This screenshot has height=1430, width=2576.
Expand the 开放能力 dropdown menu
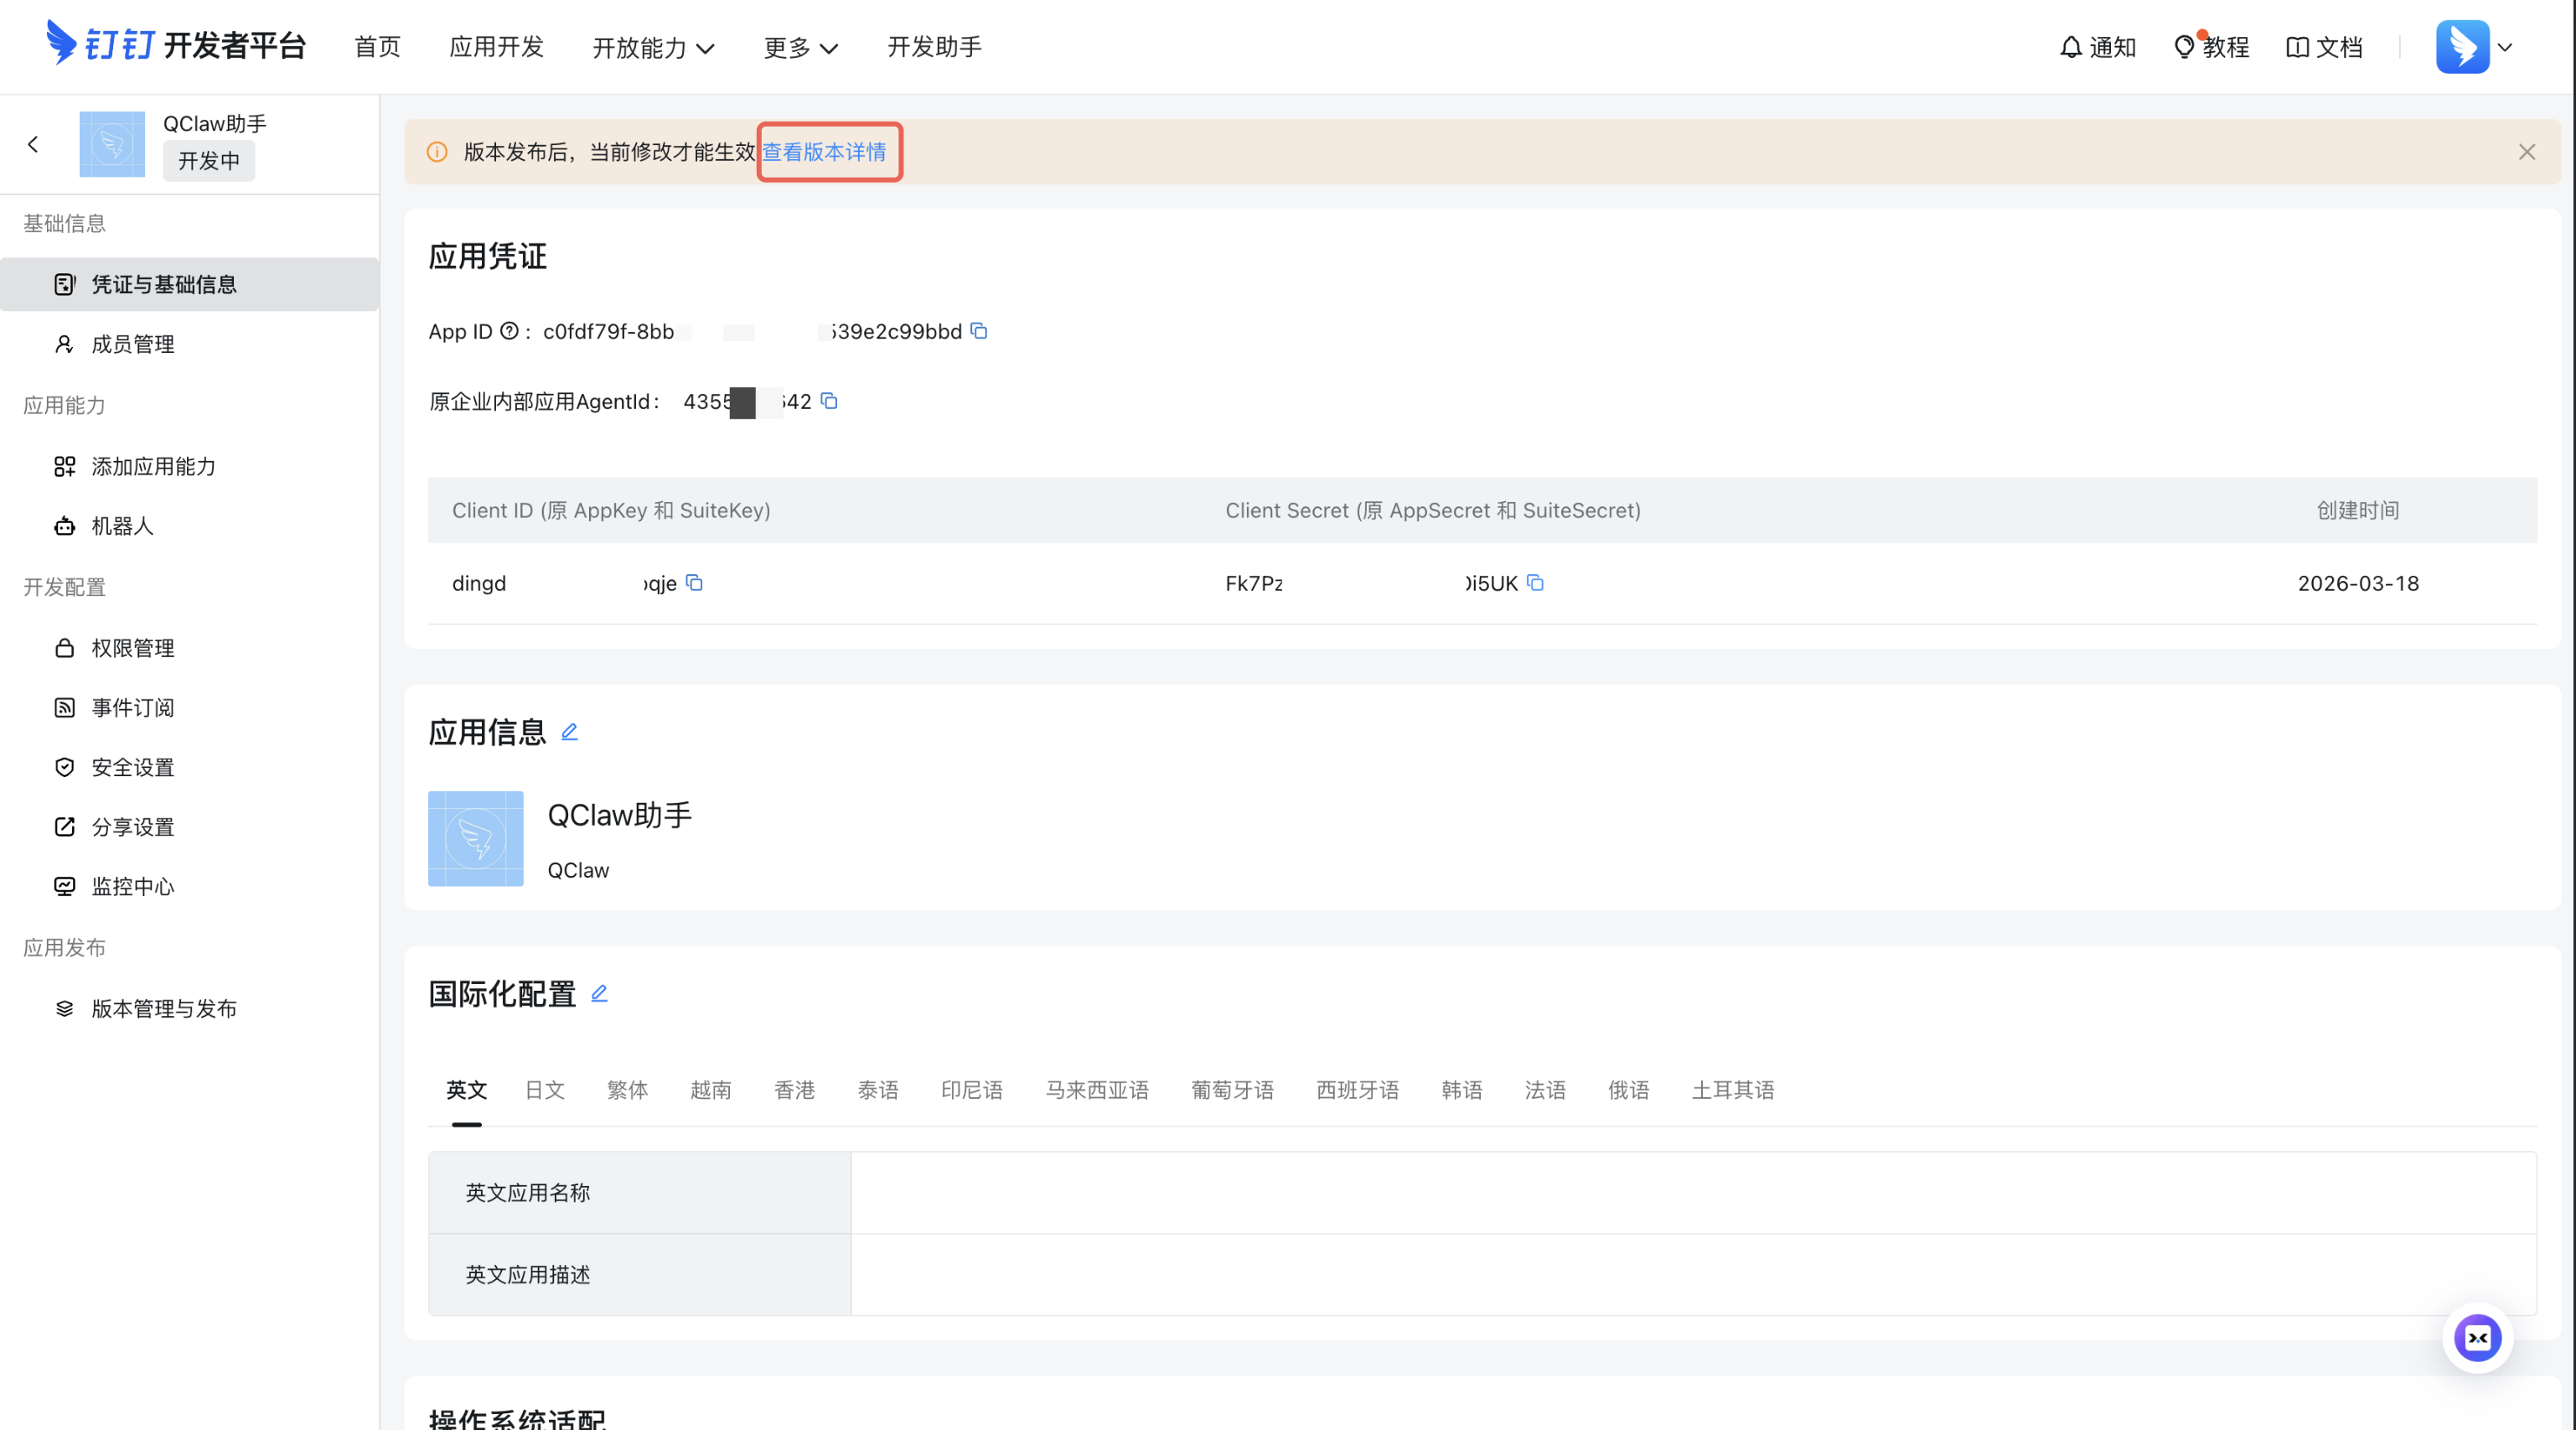[653, 47]
